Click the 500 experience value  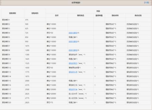27,24
